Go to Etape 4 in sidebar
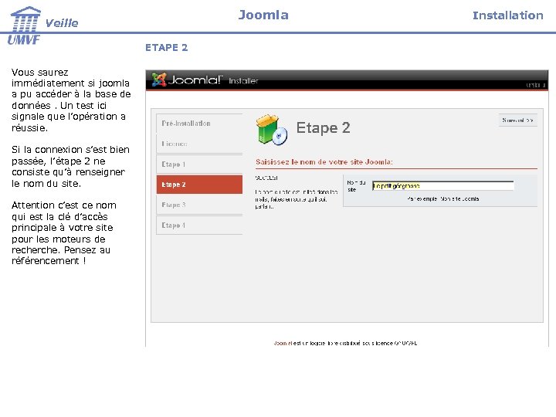 click(199, 225)
